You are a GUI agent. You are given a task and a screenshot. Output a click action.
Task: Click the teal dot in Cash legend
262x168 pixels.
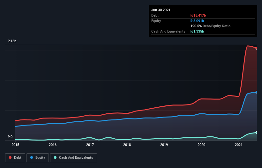pos(55,157)
